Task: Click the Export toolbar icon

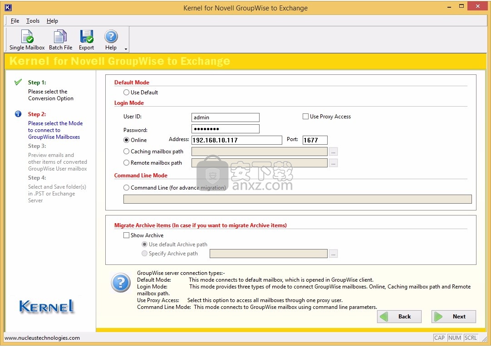Action: click(x=86, y=40)
